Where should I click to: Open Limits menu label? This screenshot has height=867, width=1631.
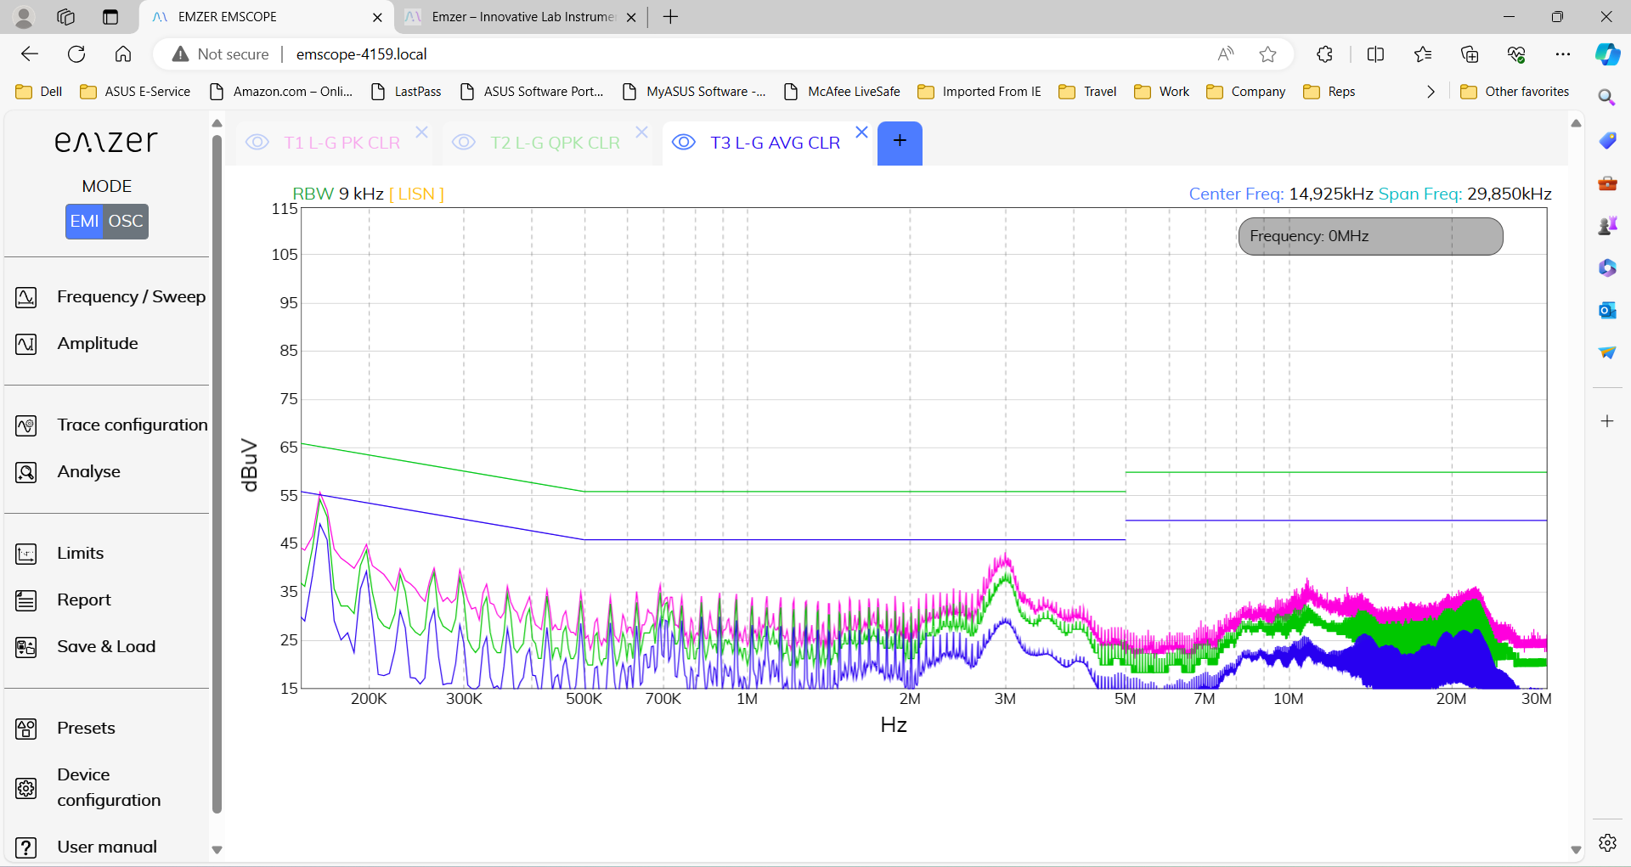click(80, 554)
